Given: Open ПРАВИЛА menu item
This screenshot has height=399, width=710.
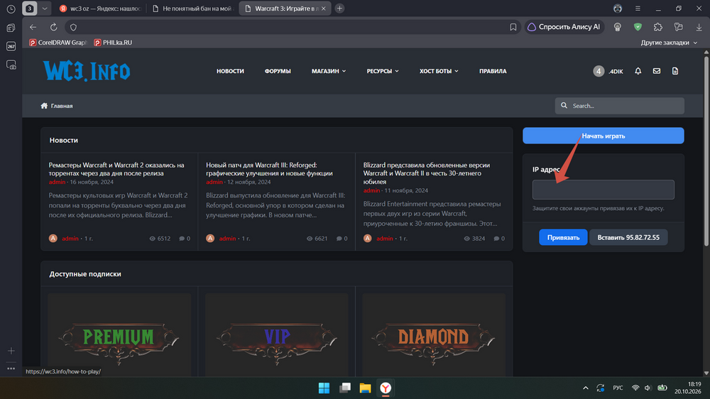Looking at the screenshot, I should pyautogui.click(x=493, y=71).
